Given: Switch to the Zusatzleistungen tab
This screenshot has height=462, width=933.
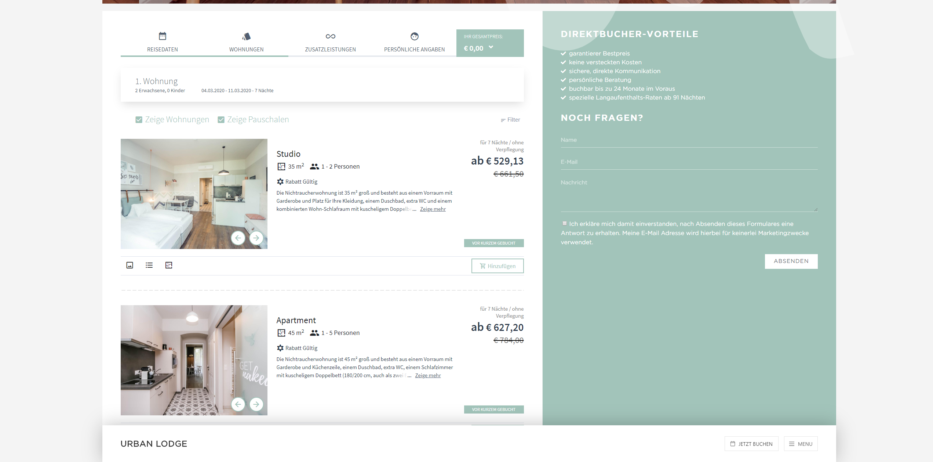Looking at the screenshot, I should click(331, 43).
